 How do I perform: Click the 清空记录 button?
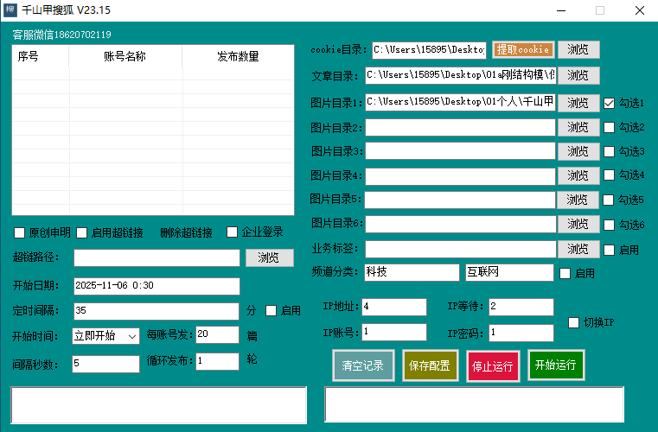pyautogui.click(x=363, y=365)
